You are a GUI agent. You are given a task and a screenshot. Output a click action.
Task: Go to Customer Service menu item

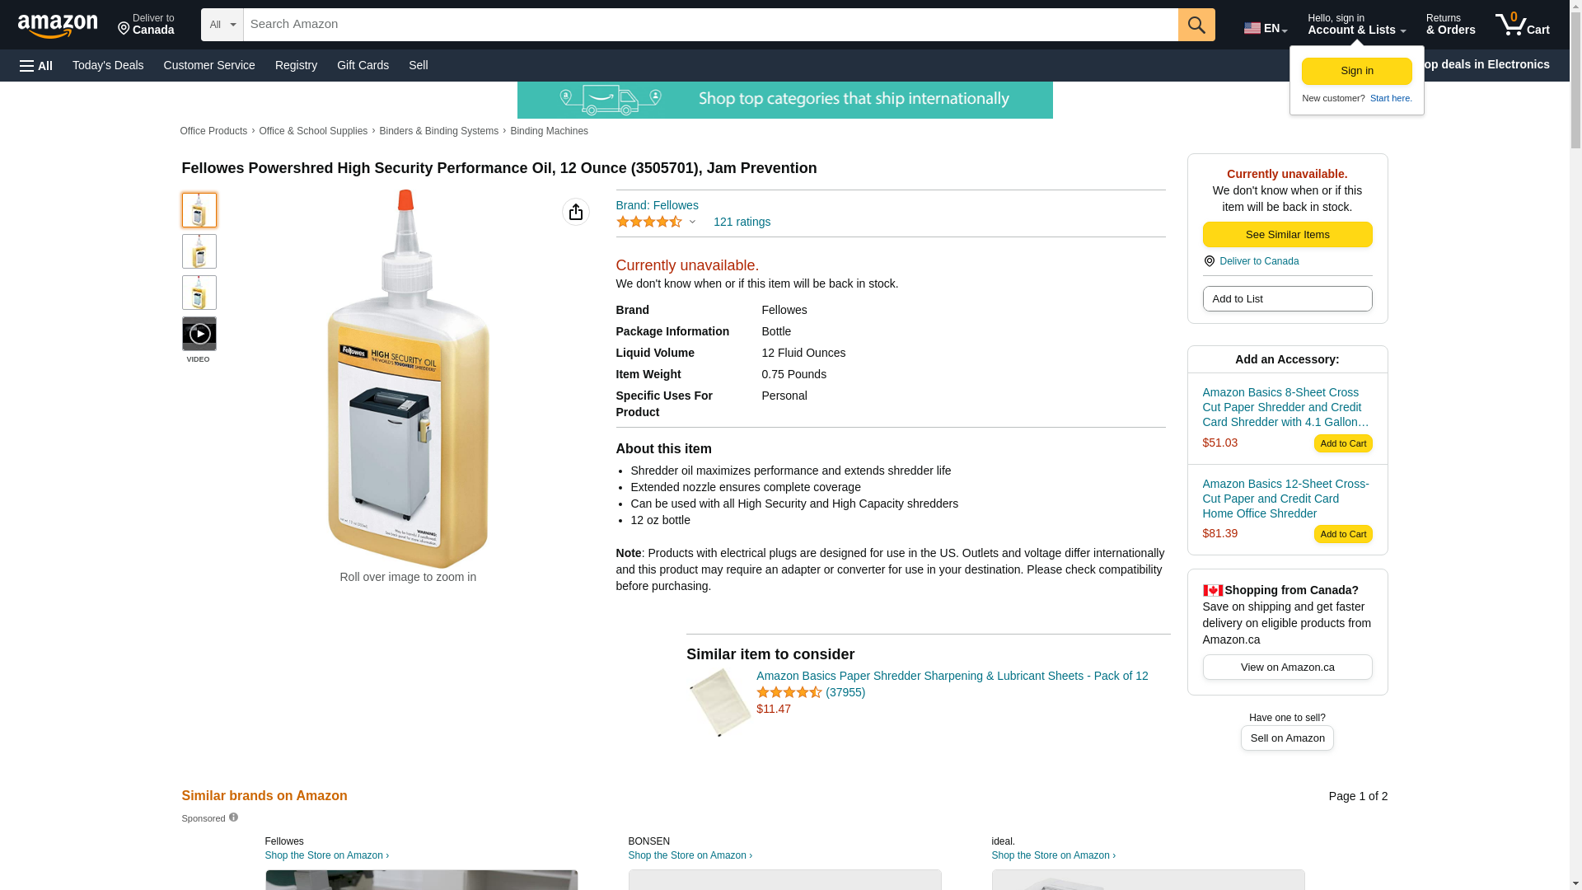click(x=209, y=65)
